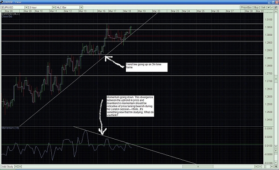Click the 1.2750 price axis label
279x170 pixels.
(268, 74)
